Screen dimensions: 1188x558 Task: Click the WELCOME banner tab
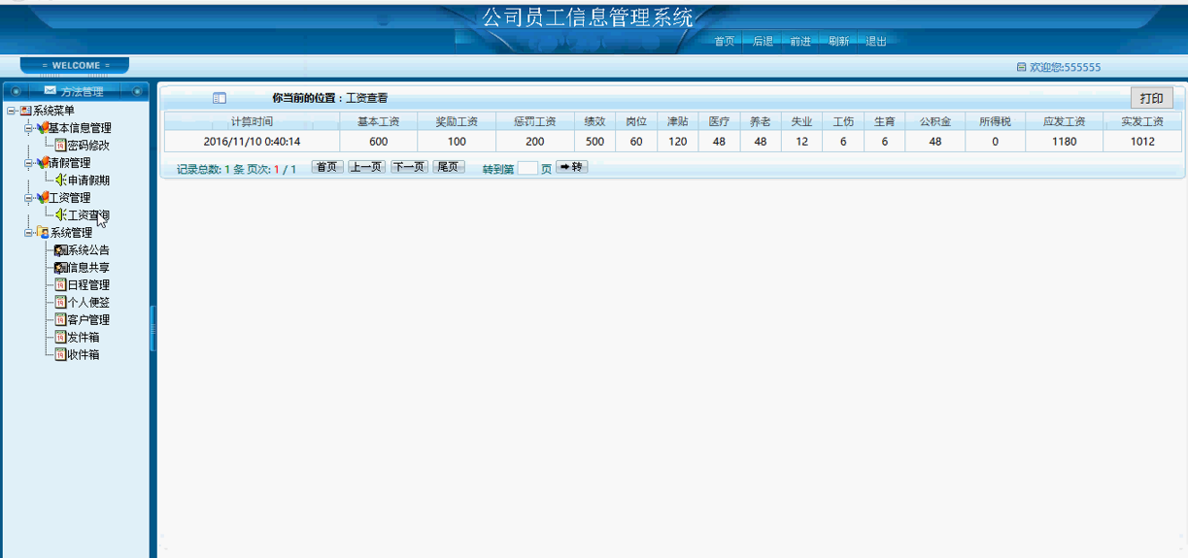click(75, 66)
